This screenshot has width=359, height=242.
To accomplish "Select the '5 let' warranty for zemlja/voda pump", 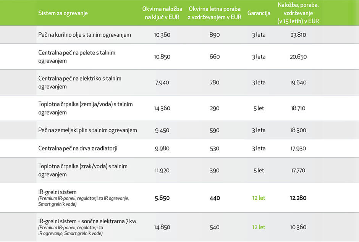I will (259, 108).
